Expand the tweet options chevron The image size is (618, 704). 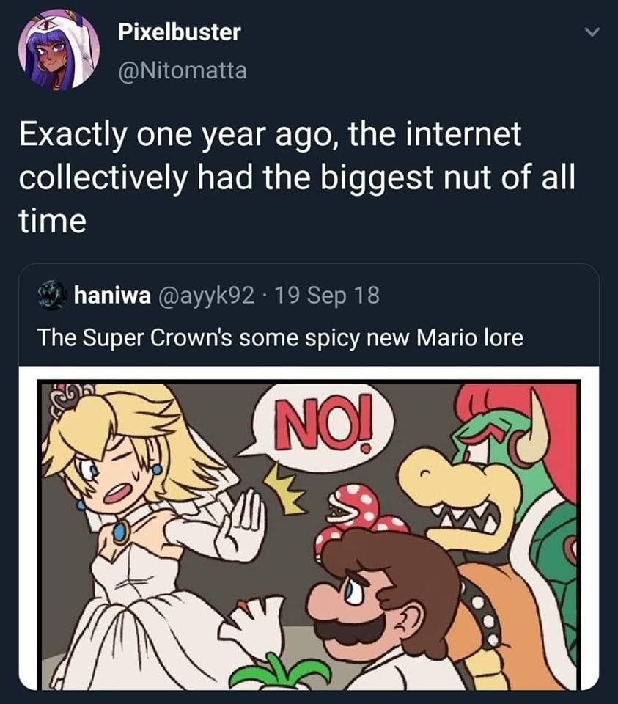[592, 32]
